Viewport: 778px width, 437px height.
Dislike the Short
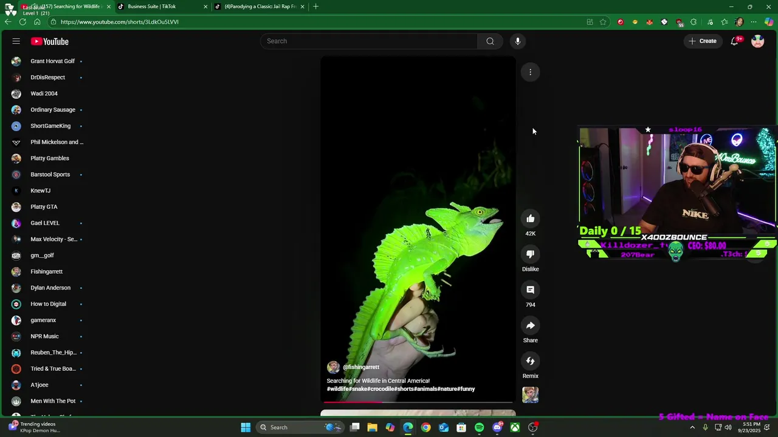pos(530,254)
